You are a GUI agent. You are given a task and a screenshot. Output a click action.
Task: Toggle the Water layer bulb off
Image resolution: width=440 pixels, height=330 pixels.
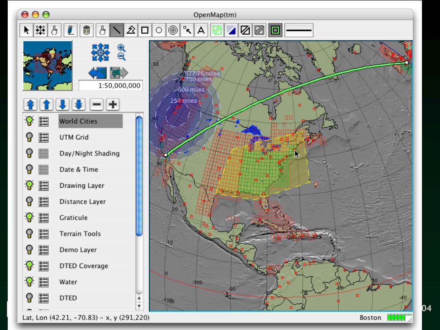click(x=29, y=282)
